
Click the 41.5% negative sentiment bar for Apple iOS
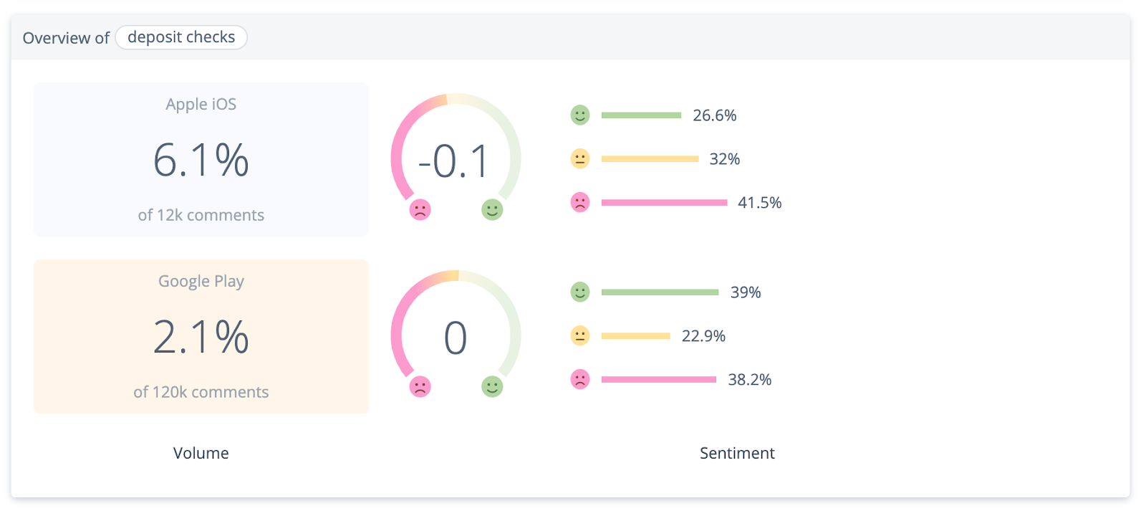[666, 202]
